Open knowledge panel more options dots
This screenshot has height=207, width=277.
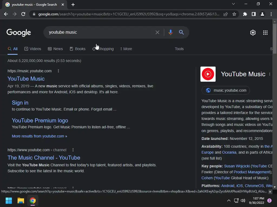point(270,74)
